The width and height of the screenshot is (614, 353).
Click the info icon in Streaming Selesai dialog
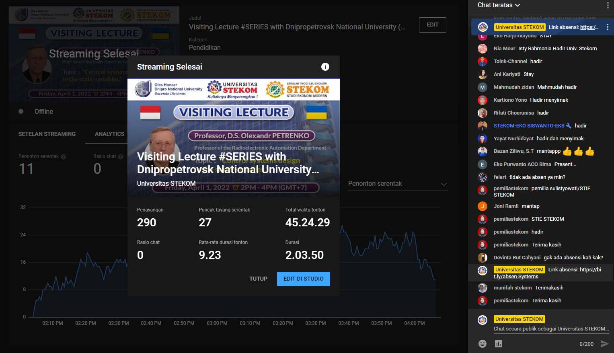pos(325,67)
